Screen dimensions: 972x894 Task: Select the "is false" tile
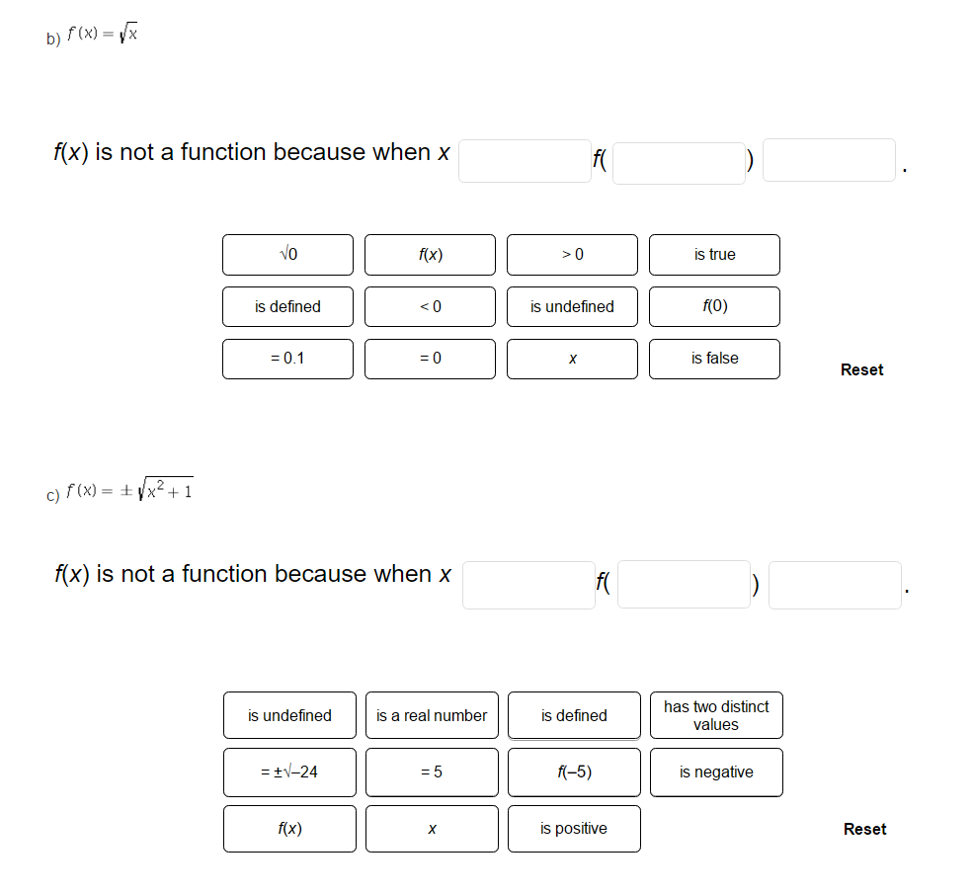[714, 359]
